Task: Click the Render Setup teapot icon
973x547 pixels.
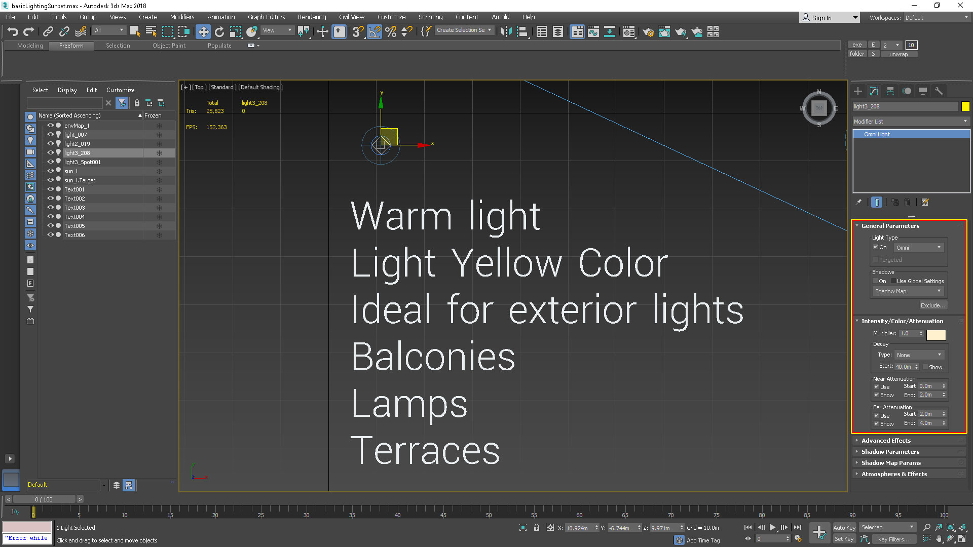Action: coord(648,32)
